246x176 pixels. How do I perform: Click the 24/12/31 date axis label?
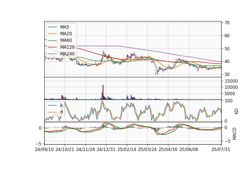coord(106,149)
